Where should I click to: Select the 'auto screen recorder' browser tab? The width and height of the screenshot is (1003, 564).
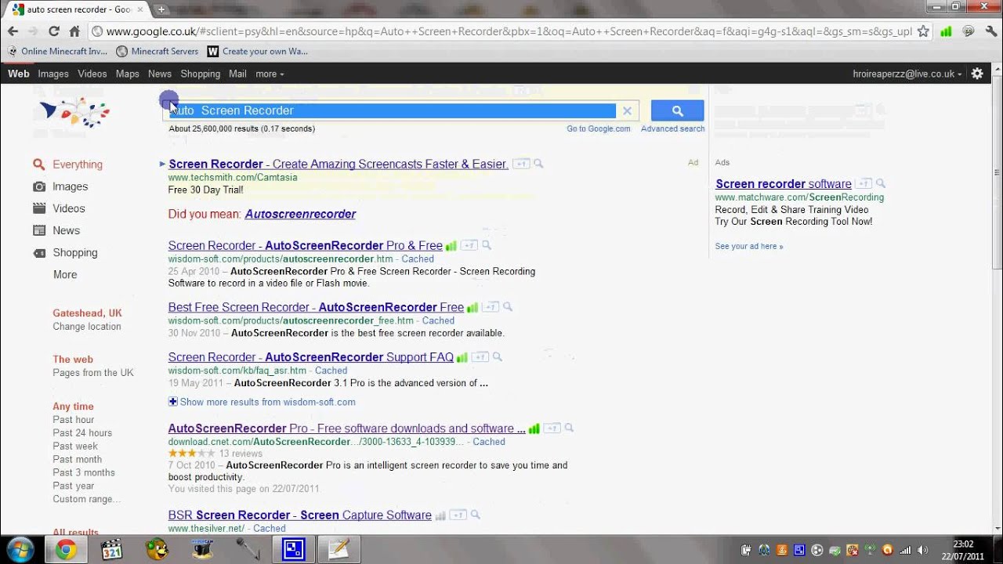point(78,9)
